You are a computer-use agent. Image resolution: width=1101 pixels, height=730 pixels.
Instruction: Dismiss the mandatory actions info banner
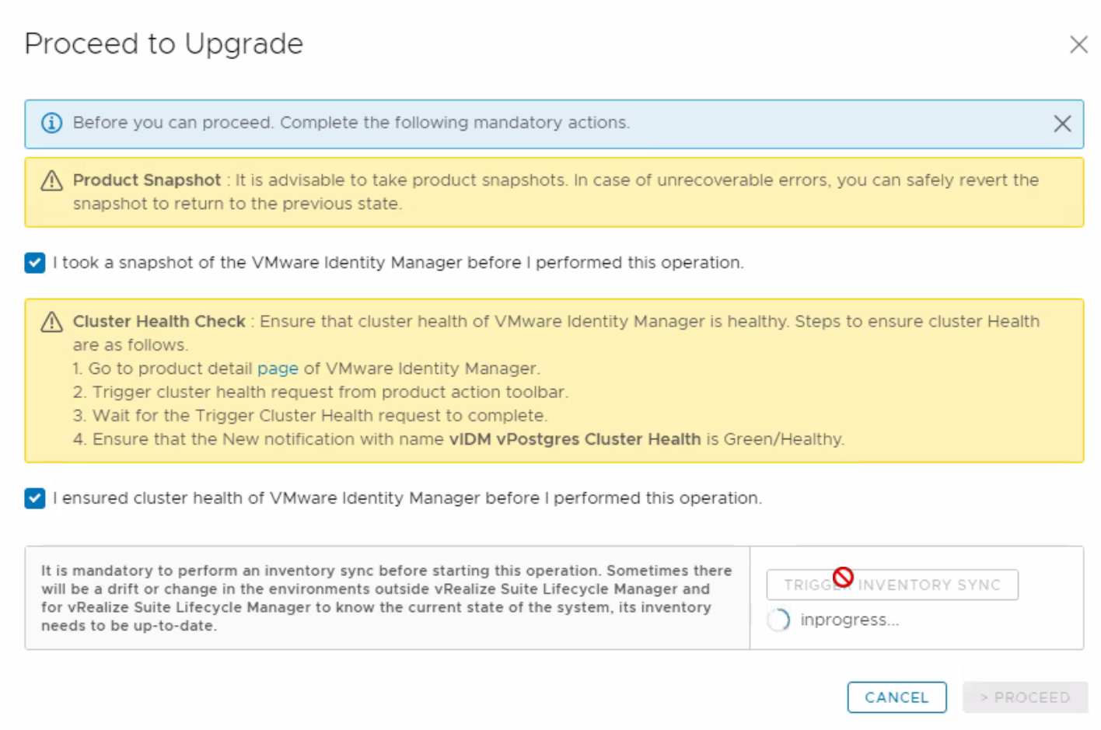pyautogui.click(x=1062, y=124)
